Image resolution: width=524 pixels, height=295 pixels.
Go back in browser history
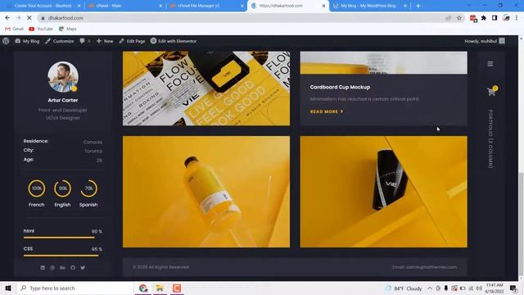point(7,18)
